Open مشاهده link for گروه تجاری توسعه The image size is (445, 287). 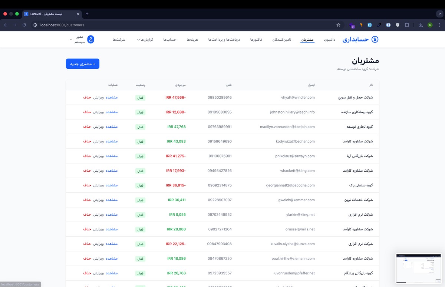pyautogui.click(x=112, y=127)
